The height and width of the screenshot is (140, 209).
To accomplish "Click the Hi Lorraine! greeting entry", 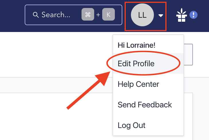I will 136,45.
